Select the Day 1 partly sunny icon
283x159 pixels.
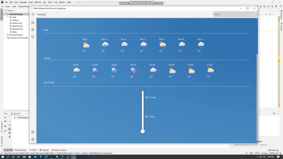coord(86,45)
